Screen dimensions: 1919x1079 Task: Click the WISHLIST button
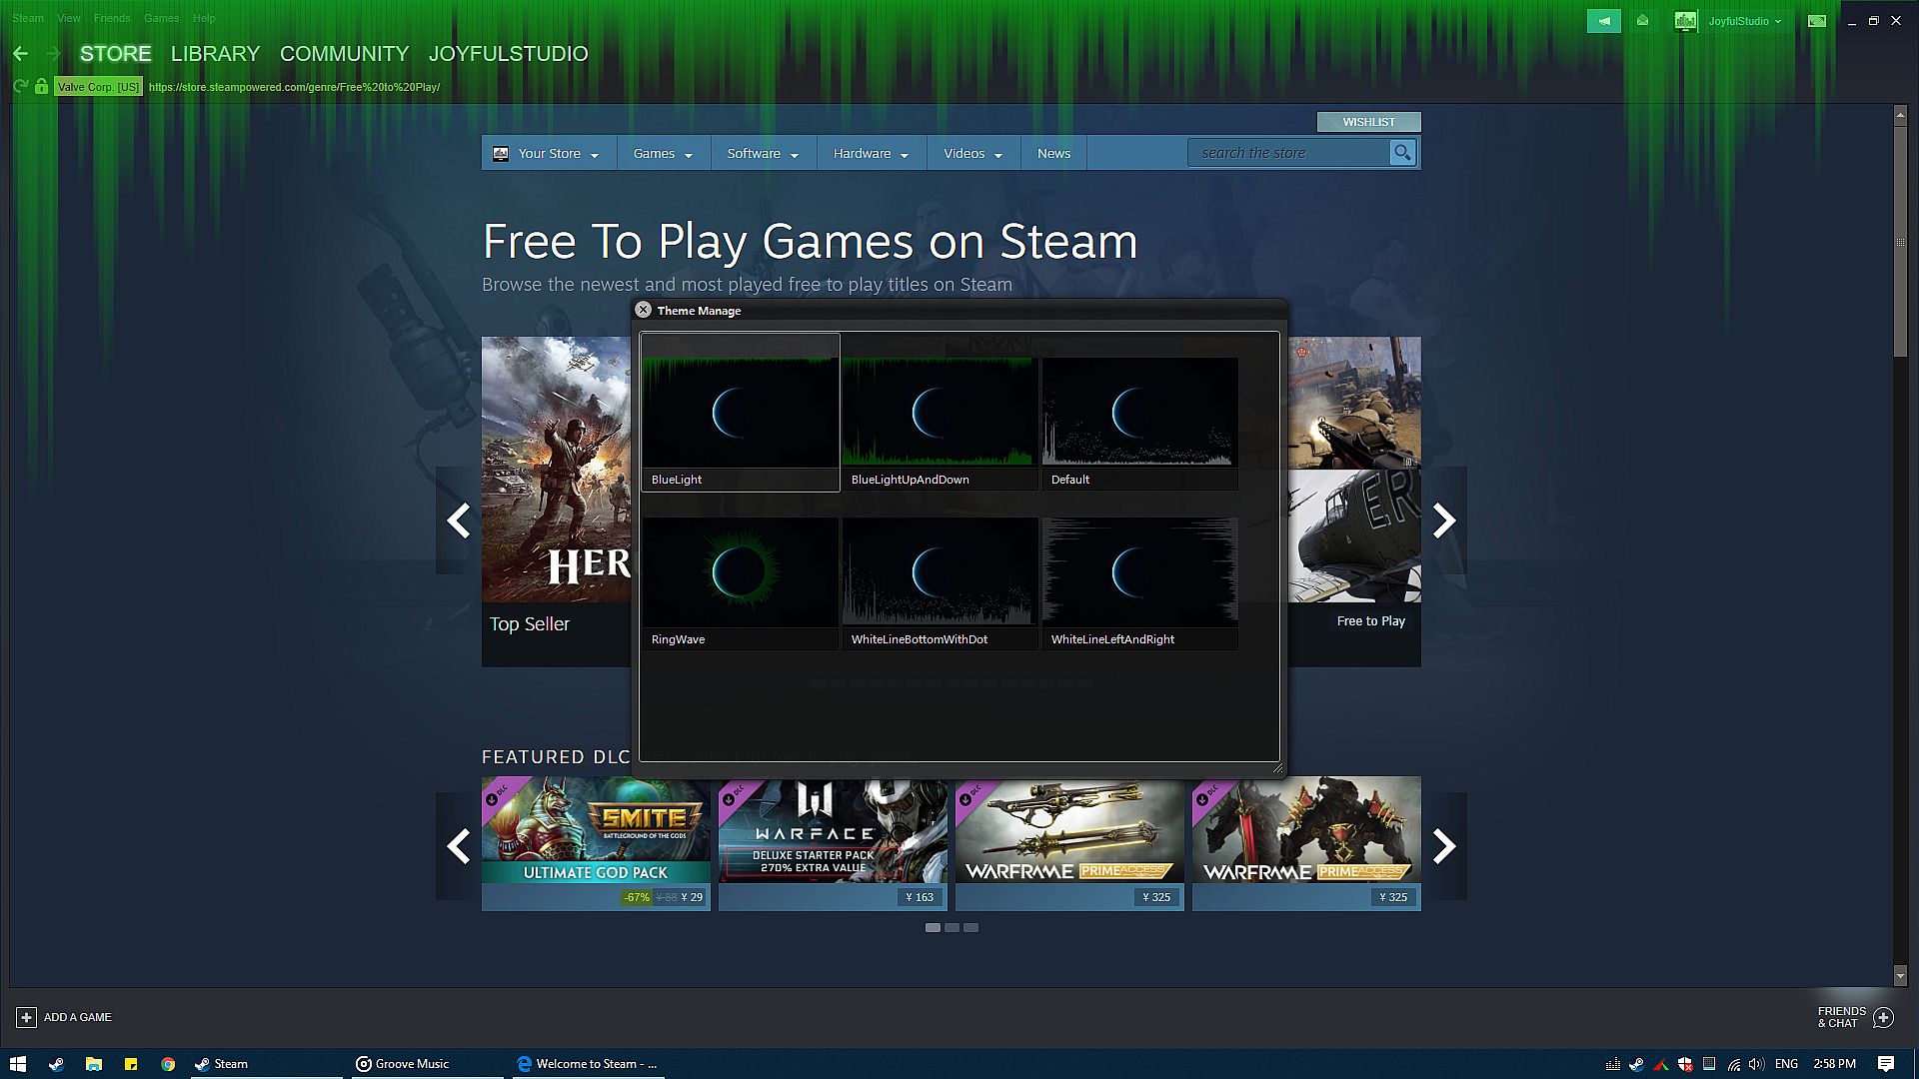[1368, 122]
